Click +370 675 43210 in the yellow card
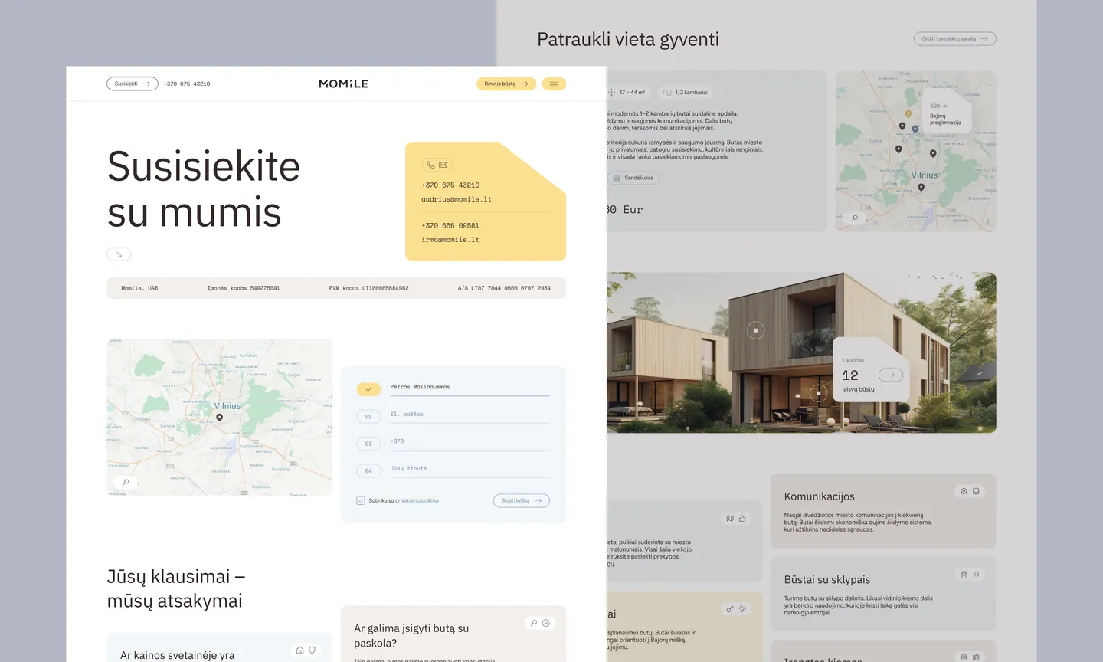The height and width of the screenshot is (662, 1103). [450, 185]
